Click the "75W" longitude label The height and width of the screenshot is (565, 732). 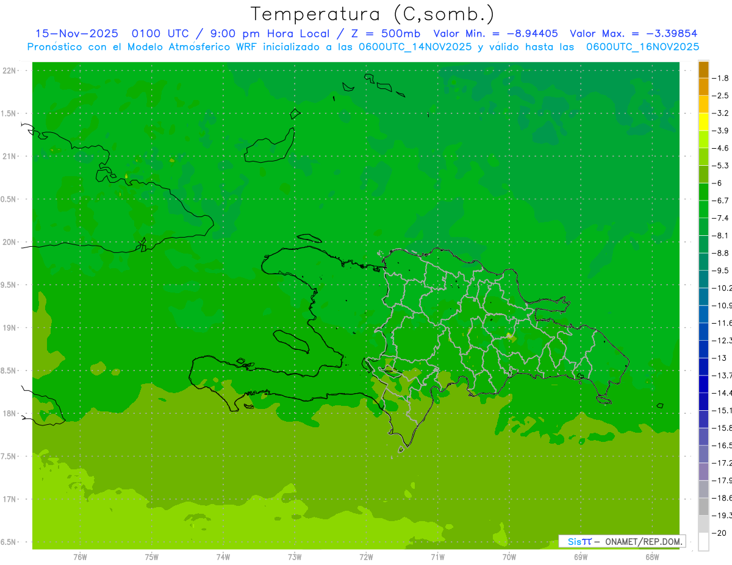[x=152, y=557]
